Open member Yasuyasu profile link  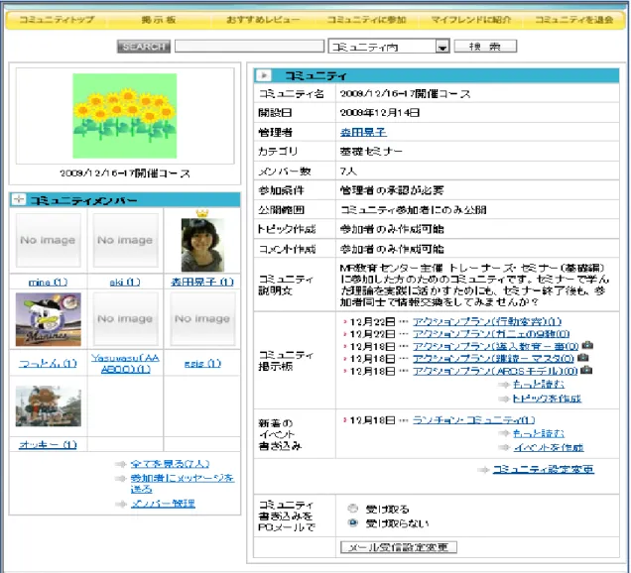point(125,363)
